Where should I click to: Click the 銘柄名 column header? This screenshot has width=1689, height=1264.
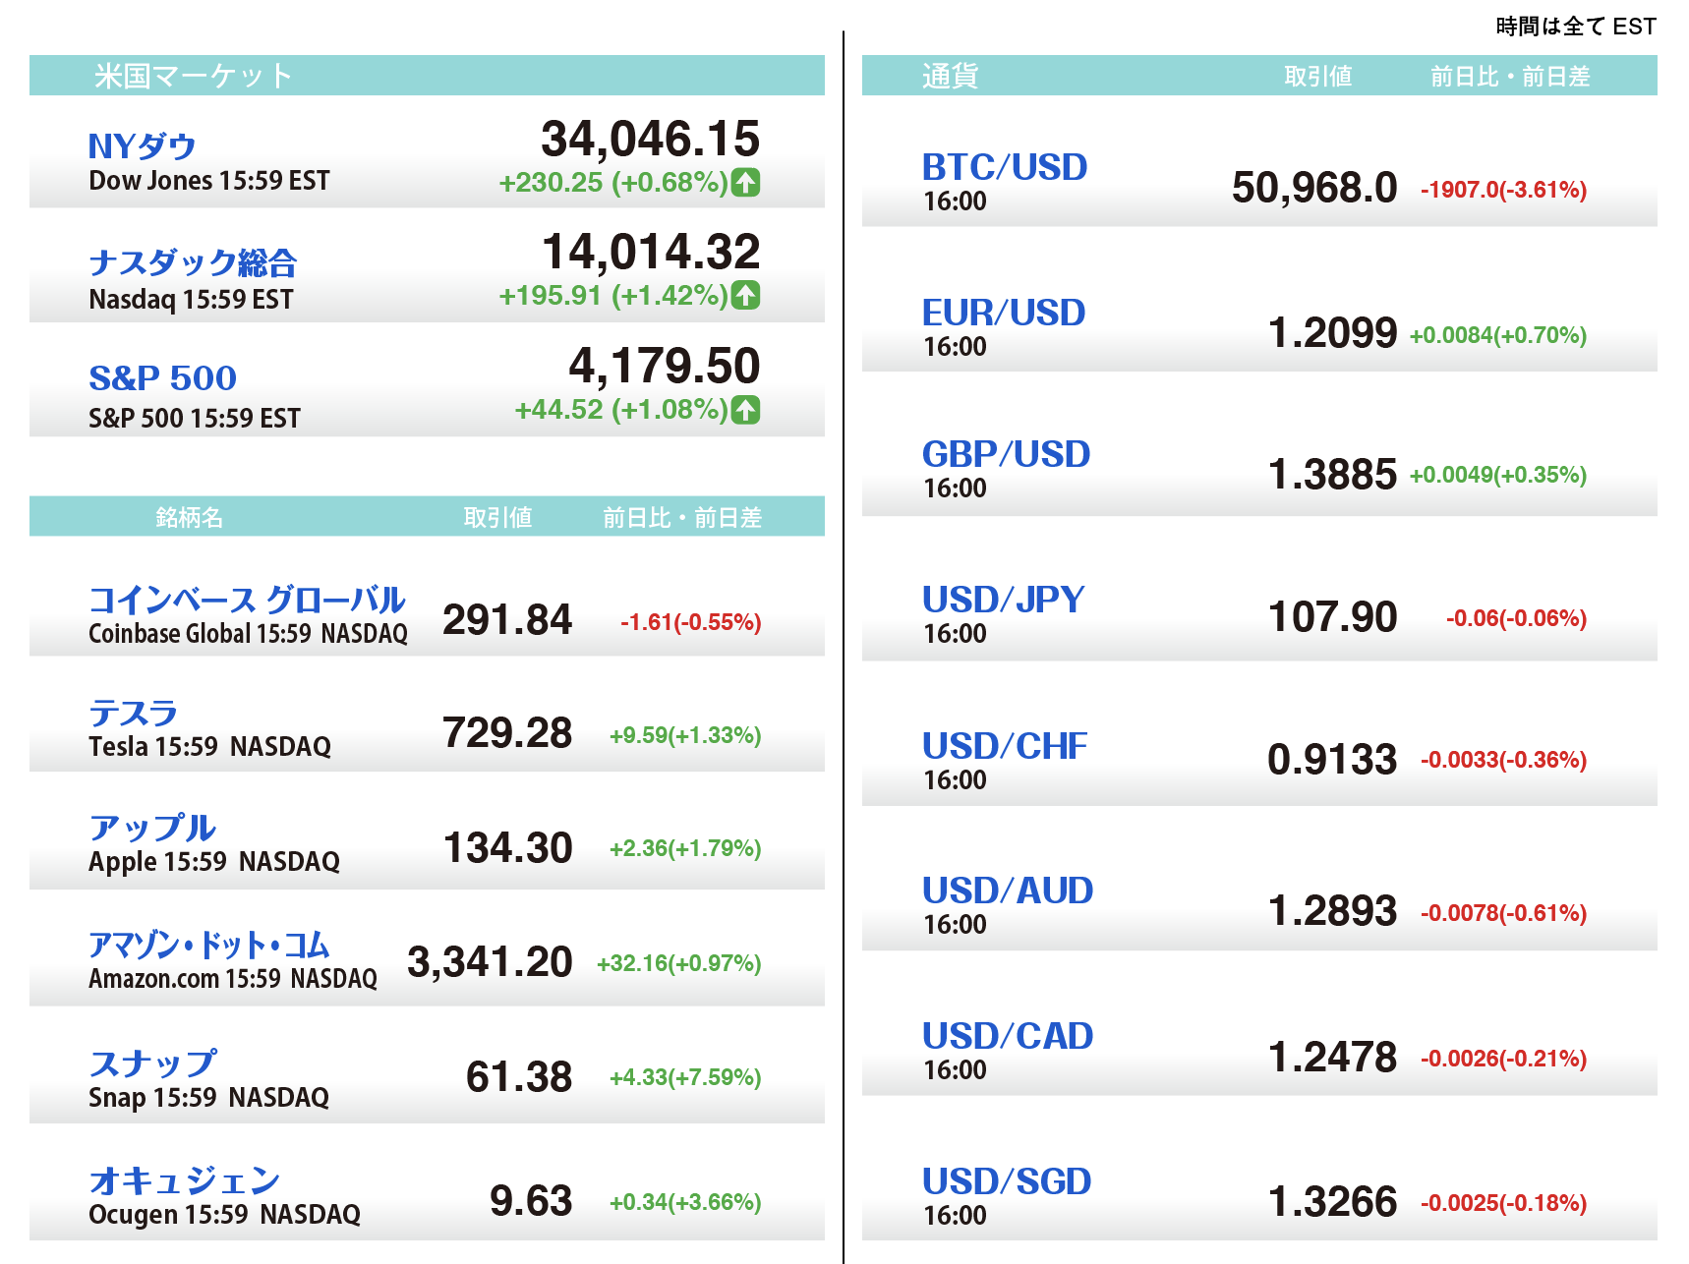pos(189,517)
